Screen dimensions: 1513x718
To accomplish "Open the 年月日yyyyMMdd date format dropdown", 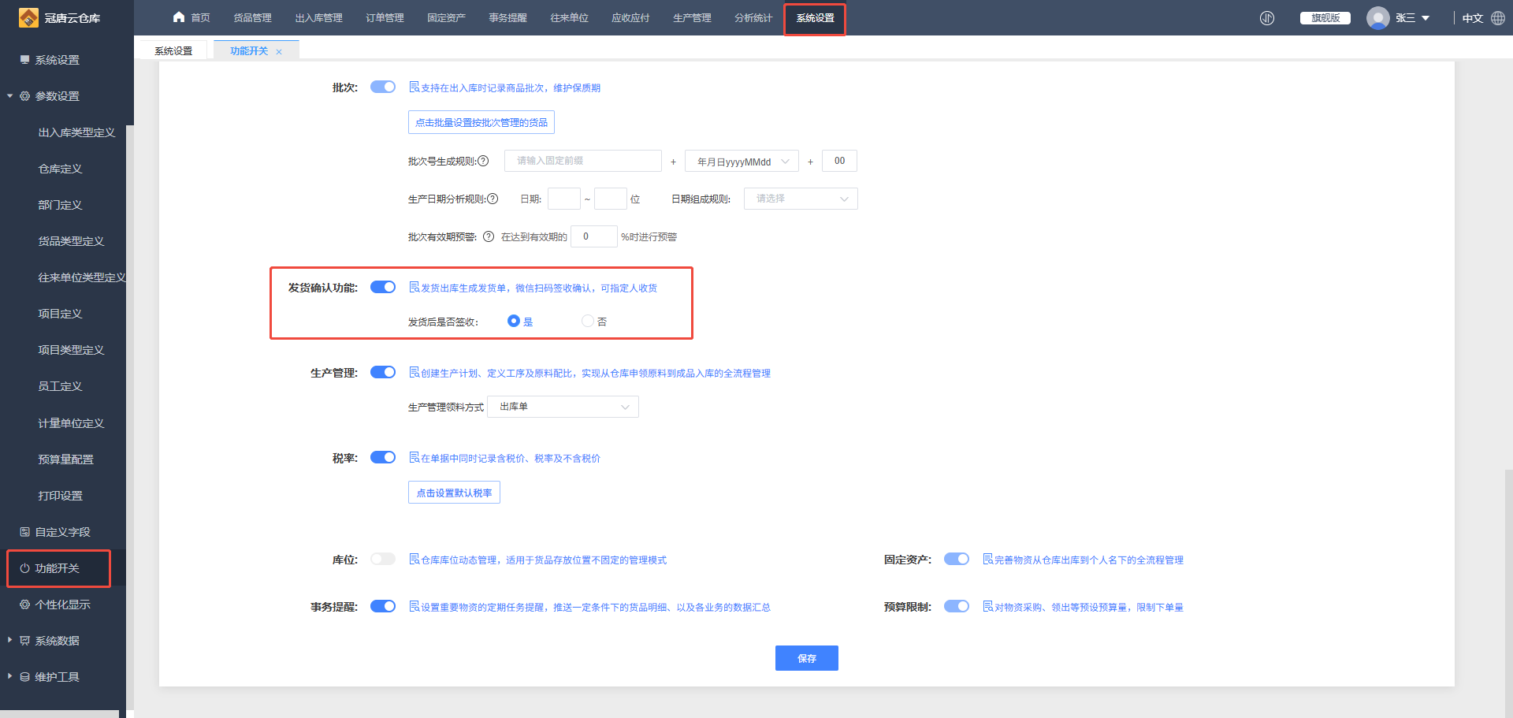I will point(742,161).
